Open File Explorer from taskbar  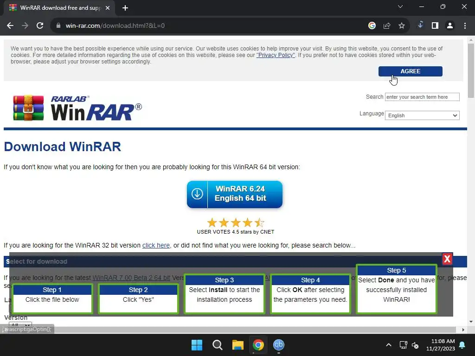(x=238, y=345)
